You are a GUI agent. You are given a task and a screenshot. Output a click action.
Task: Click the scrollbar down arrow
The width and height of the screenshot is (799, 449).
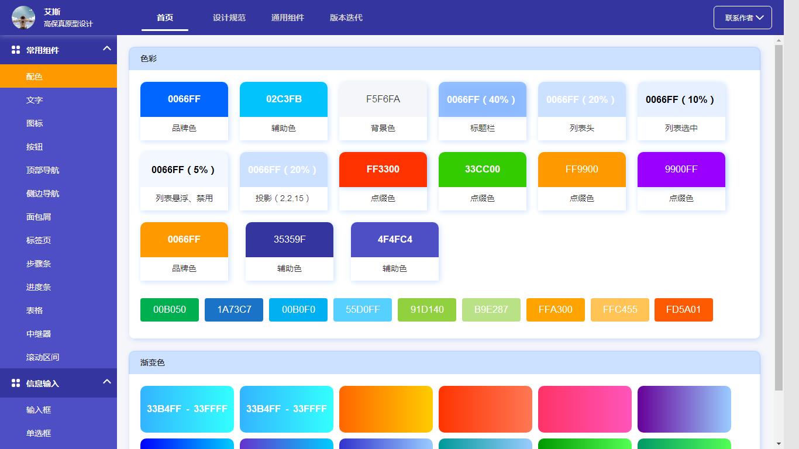tap(779, 444)
